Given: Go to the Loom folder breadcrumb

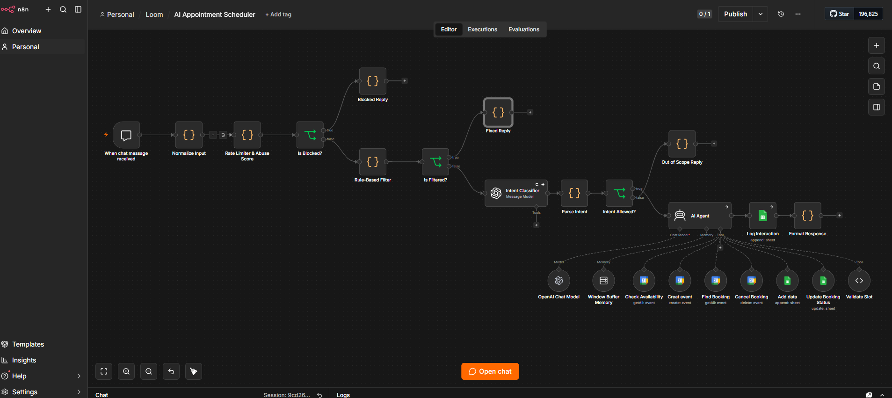Looking at the screenshot, I should (154, 14).
